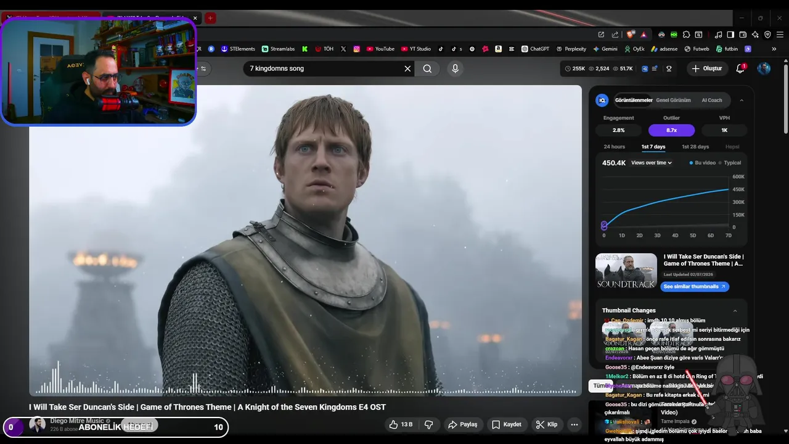Open the YouTube bookmark

click(x=380, y=49)
